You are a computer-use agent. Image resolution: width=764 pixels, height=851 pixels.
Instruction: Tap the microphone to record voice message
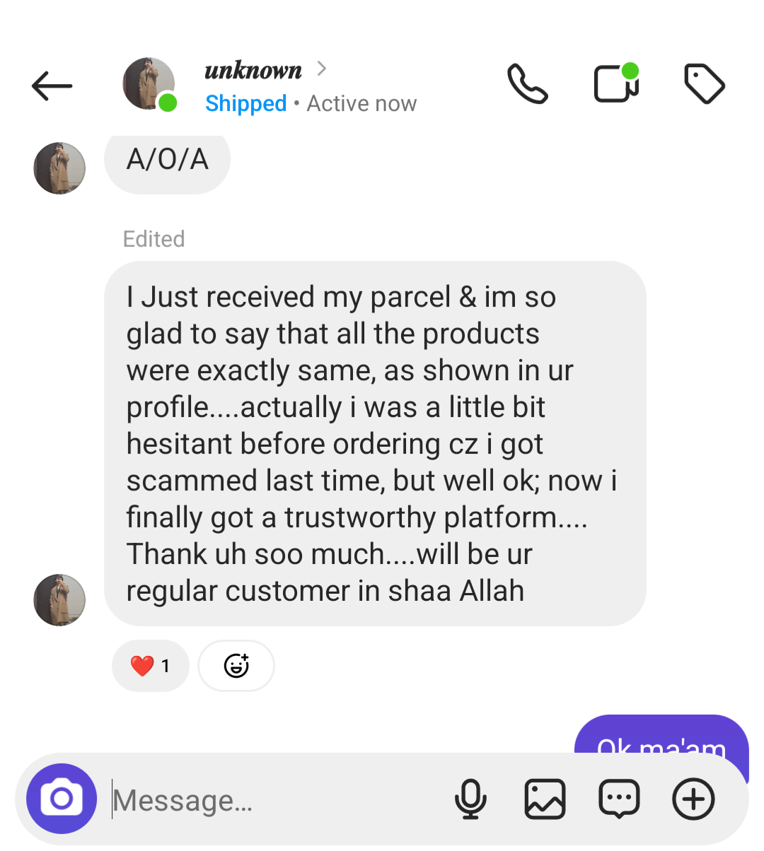(x=470, y=799)
